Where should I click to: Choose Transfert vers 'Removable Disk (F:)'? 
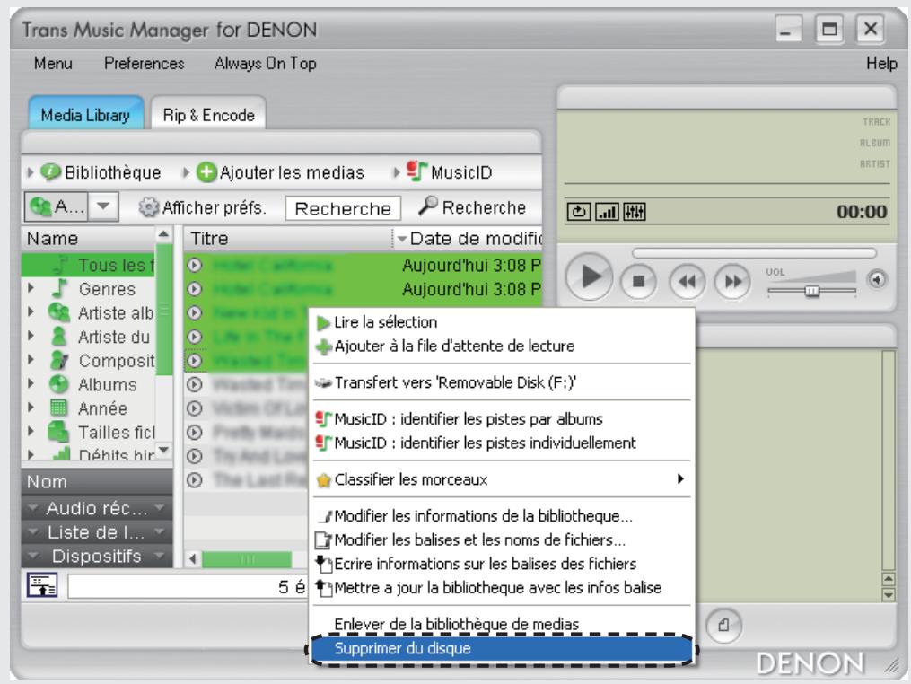point(502,382)
